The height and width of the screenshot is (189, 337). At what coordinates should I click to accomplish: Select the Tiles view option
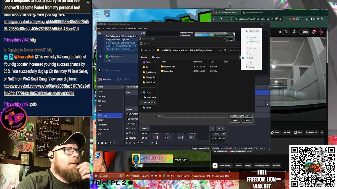[x=249, y=62]
